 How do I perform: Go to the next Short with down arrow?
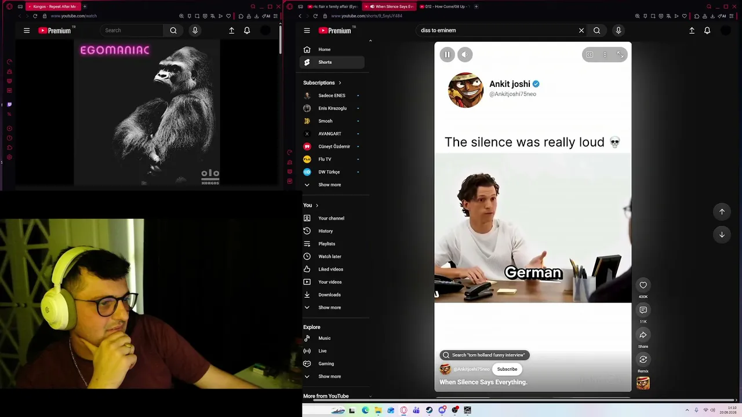pos(722,235)
